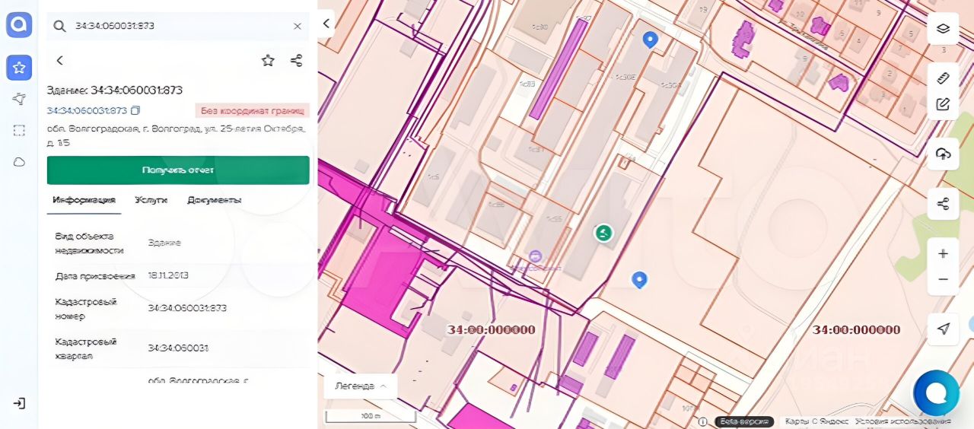
Task: Click the Получить отчет button
Action: coord(178,170)
